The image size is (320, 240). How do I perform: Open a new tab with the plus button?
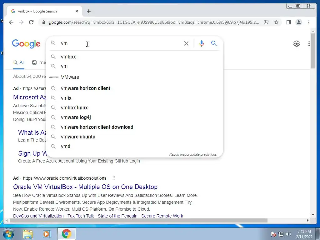88,11
